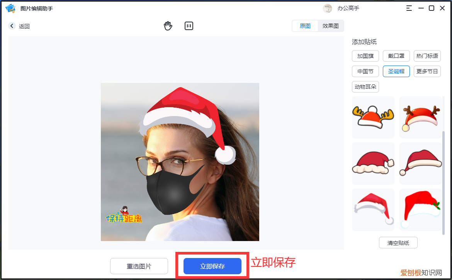Viewport: 452px width, 280px height.
Task: Switch sticker view to 原图 original image
Action: pos(305,26)
